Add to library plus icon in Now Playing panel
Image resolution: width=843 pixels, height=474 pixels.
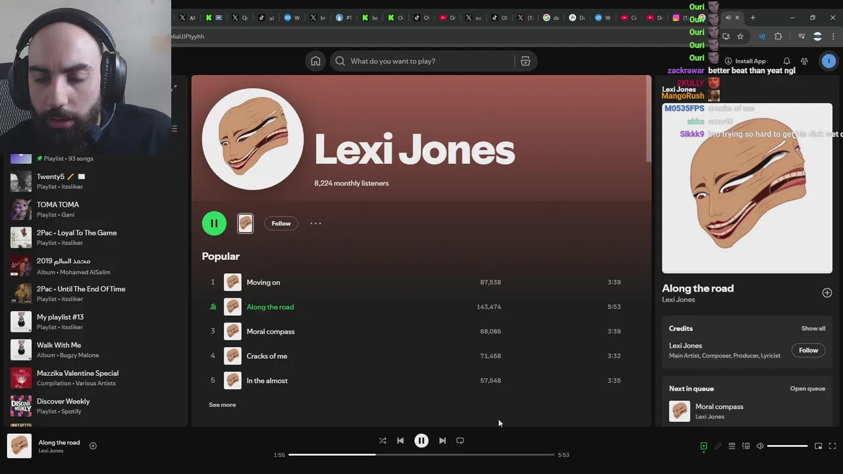827,293
